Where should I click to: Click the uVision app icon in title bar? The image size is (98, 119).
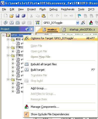(2, 3)
